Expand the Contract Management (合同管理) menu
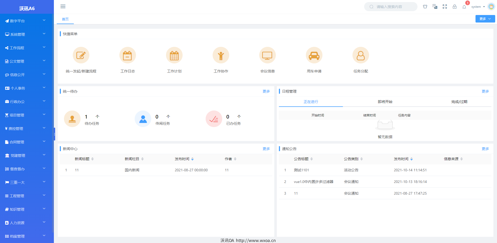The height and width of the screenshot is (243, 497). tap(26, 142)
